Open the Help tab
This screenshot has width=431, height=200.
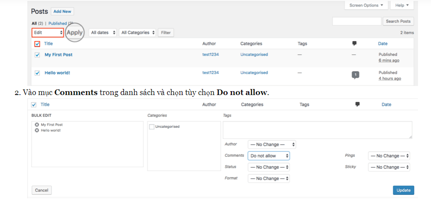pos(402,5)
